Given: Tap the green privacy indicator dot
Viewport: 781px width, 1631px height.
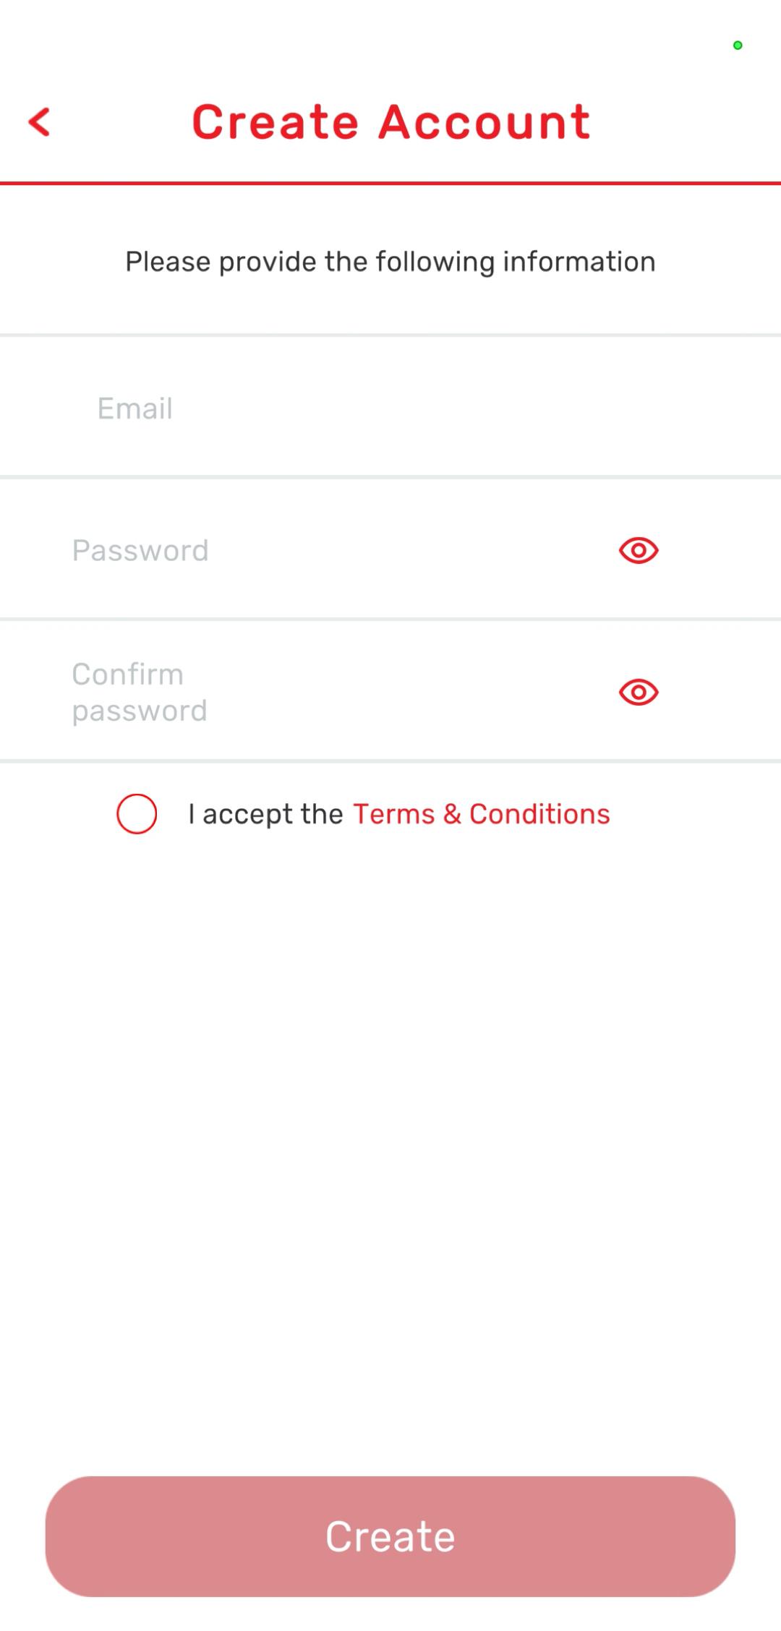Looking at the screenshot, I should [738, 46].
